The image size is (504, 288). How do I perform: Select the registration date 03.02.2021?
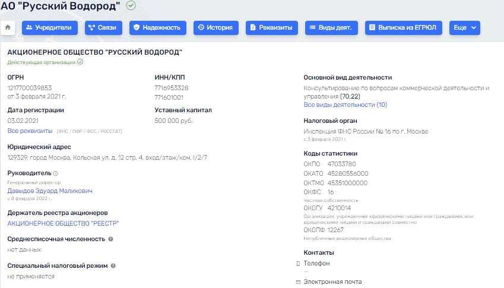click(23, 121)
